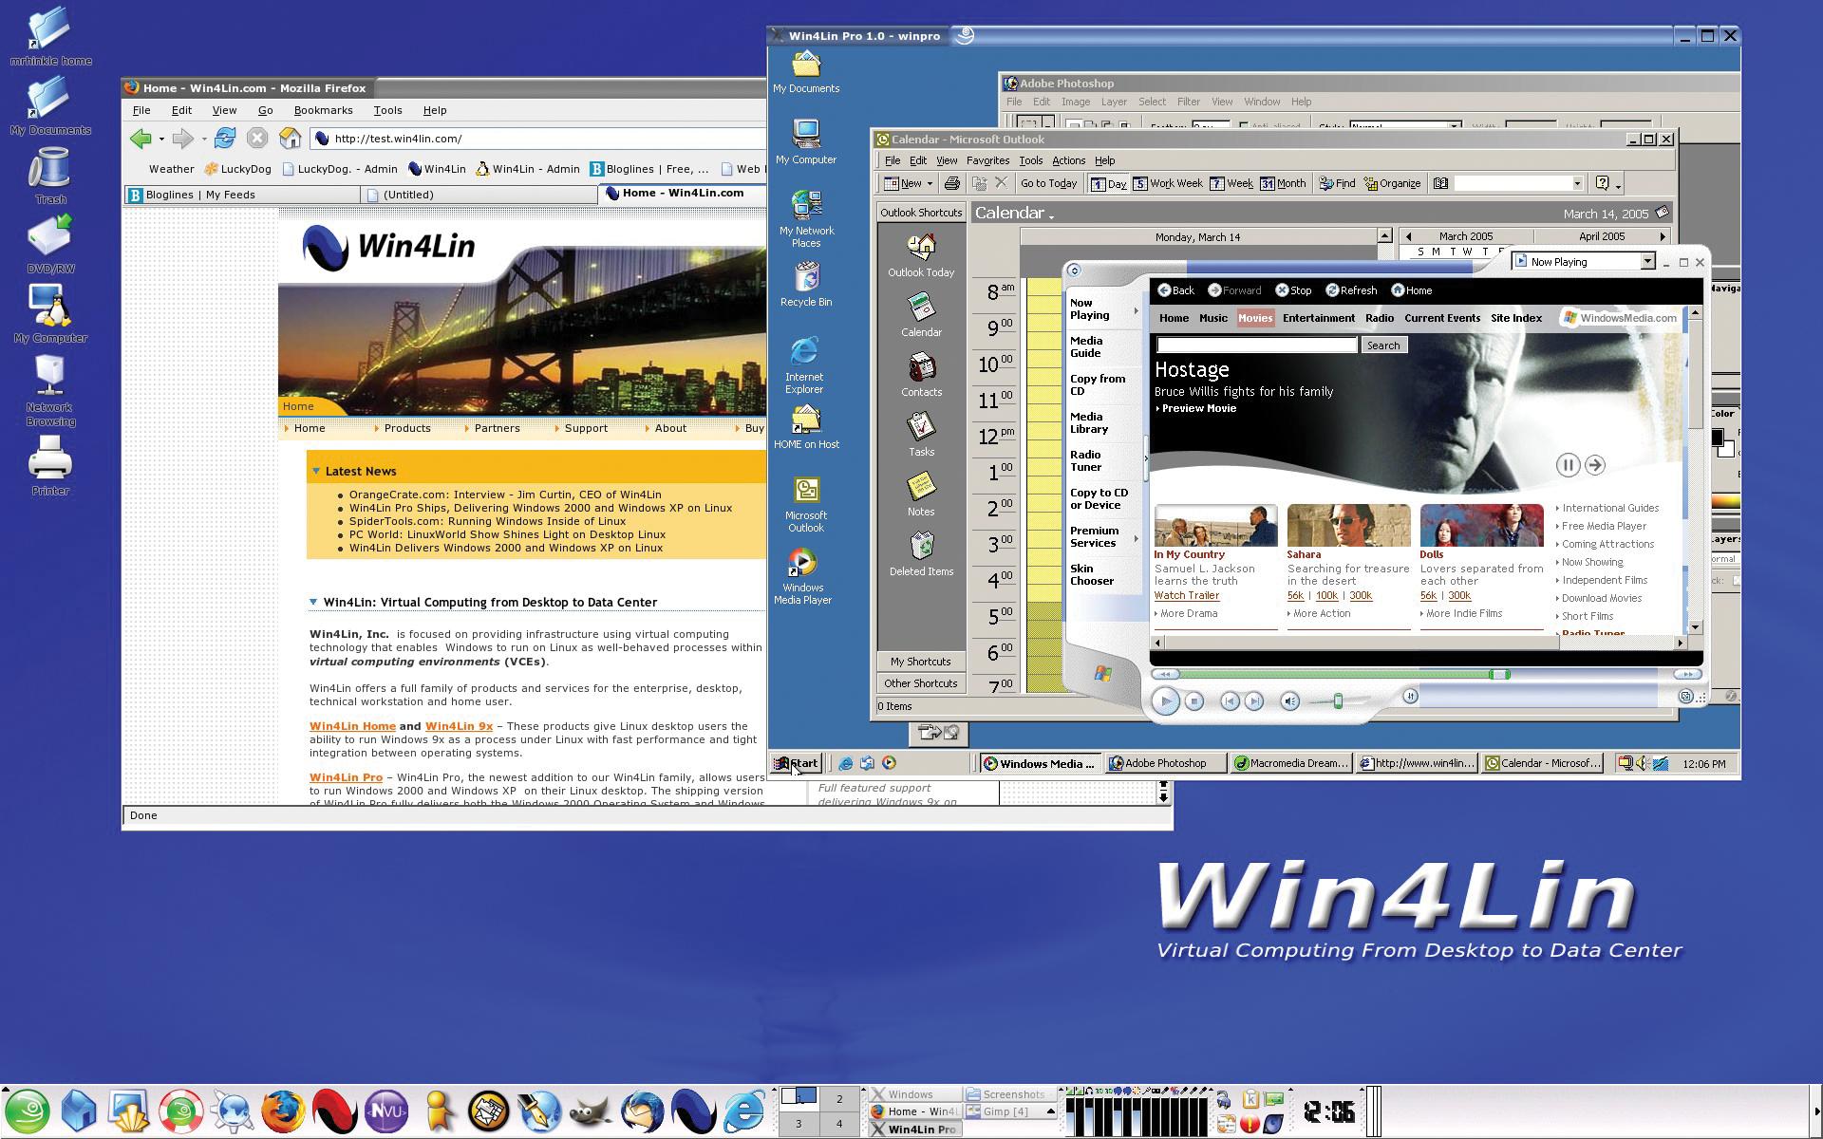
Task: Launch Firefox from the KDE panel
Action: point(283,1111)
